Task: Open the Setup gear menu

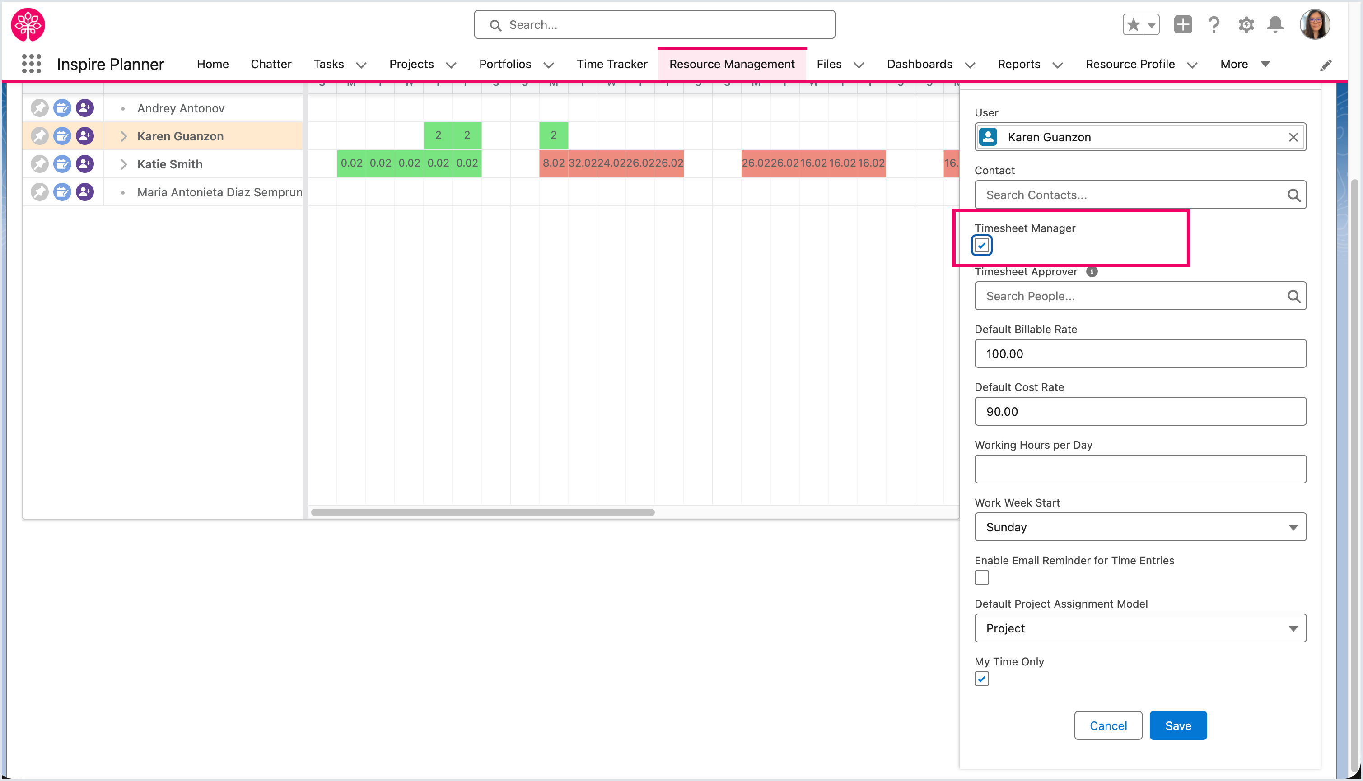Action: [1246, 25]
